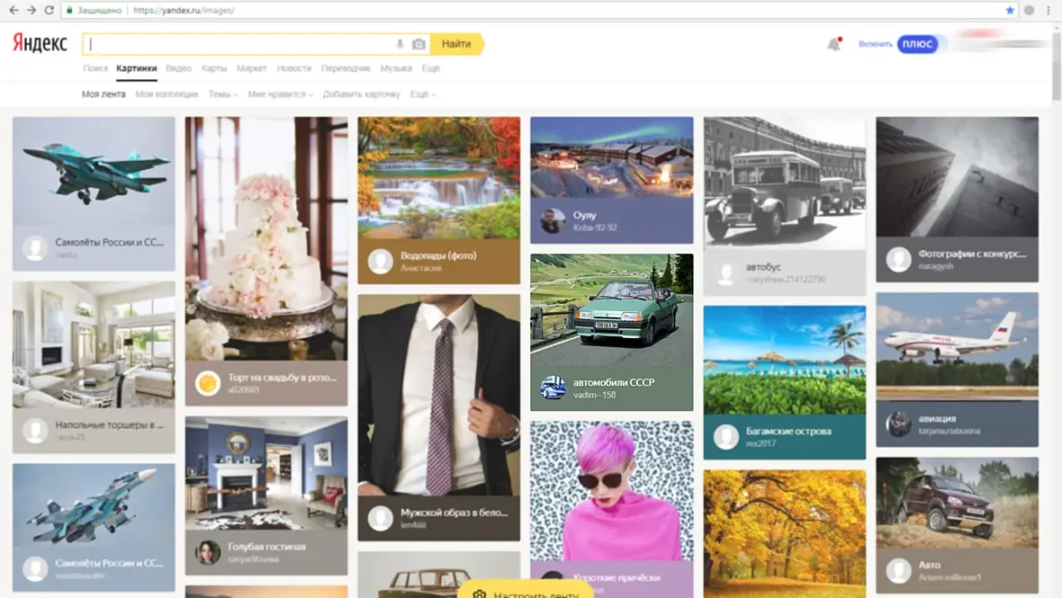Open the blue living room image
The image size is (1062, 598).
[x=266, y=473]
